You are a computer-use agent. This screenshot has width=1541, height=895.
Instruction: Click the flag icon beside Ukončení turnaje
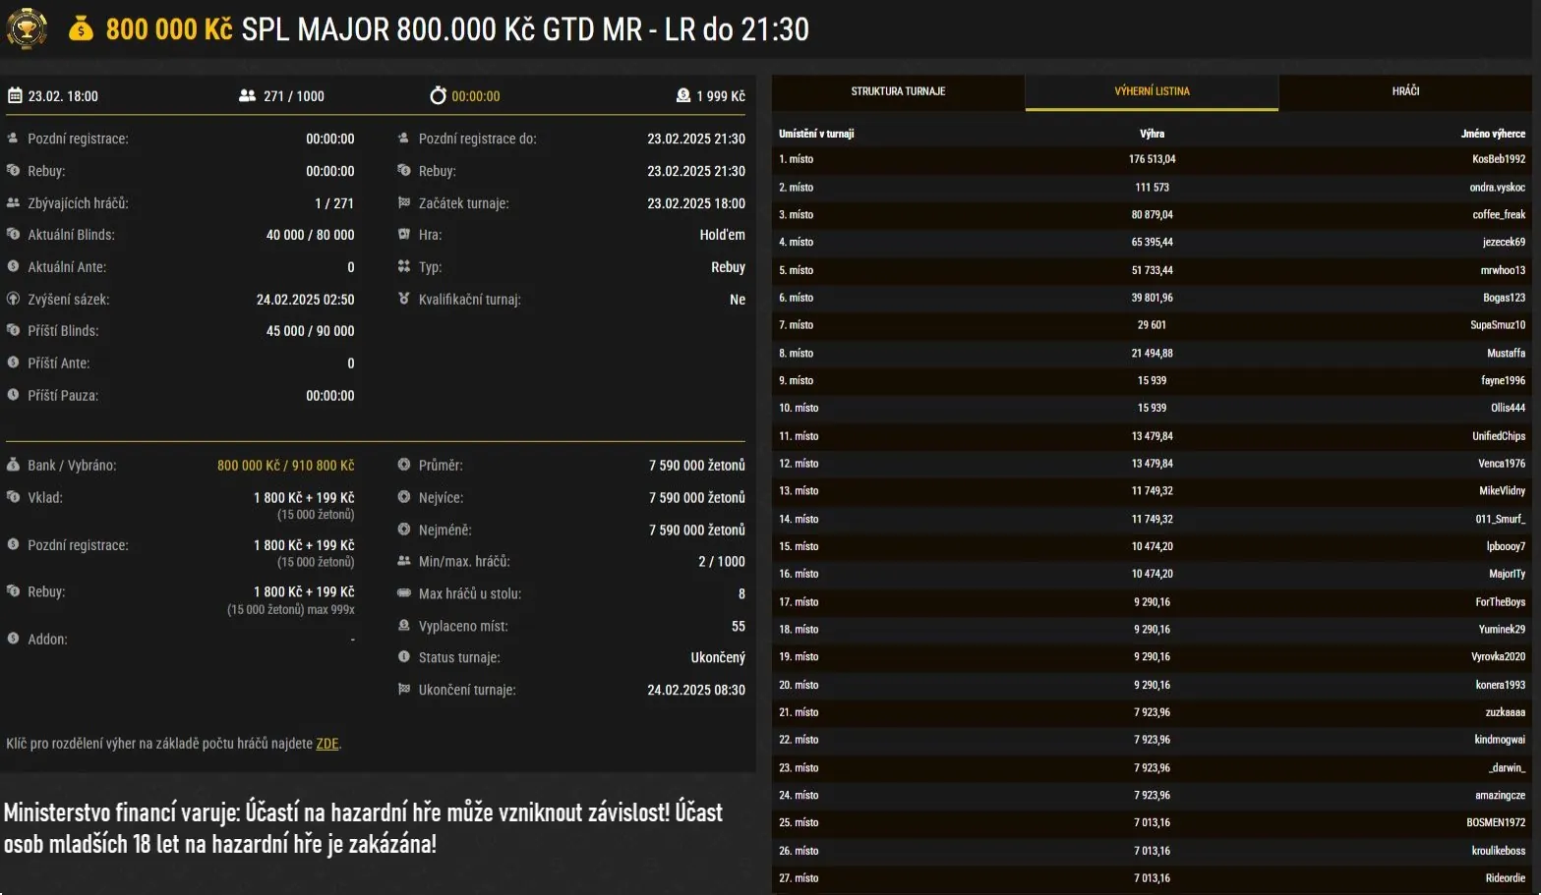[x=403, y=690]
